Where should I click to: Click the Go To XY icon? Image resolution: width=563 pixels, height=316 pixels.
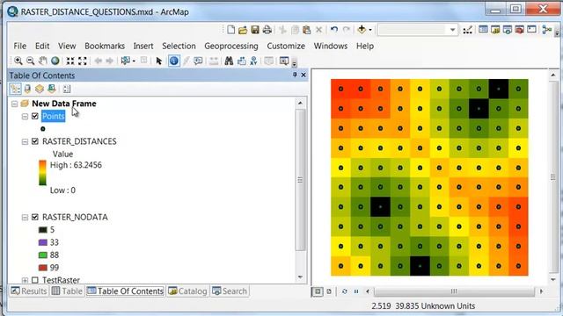[253, 61]
